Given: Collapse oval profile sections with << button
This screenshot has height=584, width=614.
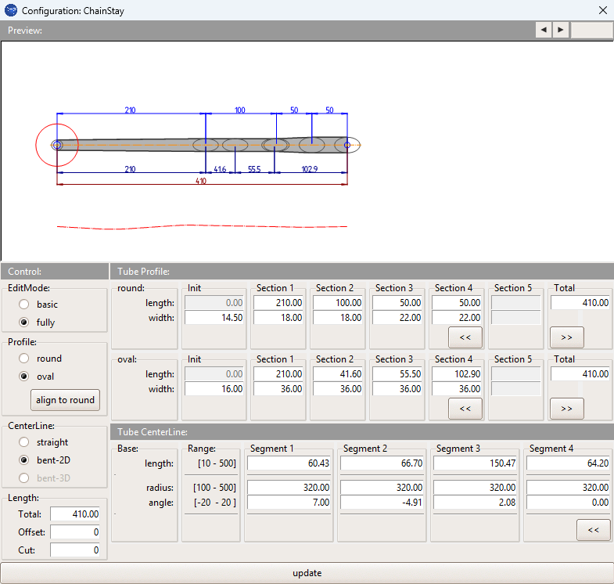Looking at the screenshot, I should [465, 408].
